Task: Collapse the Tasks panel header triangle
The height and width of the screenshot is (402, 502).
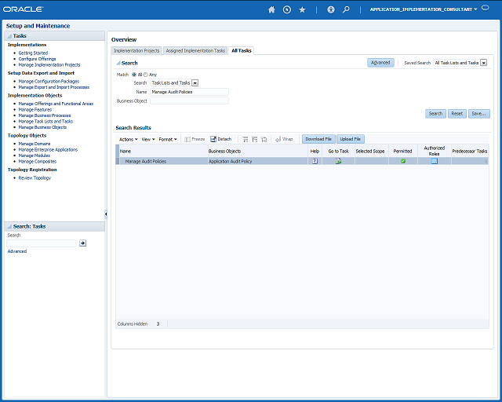Action: point(9,36)
